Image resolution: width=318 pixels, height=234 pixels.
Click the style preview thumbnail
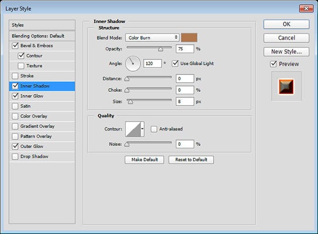[x=286, y=86]
